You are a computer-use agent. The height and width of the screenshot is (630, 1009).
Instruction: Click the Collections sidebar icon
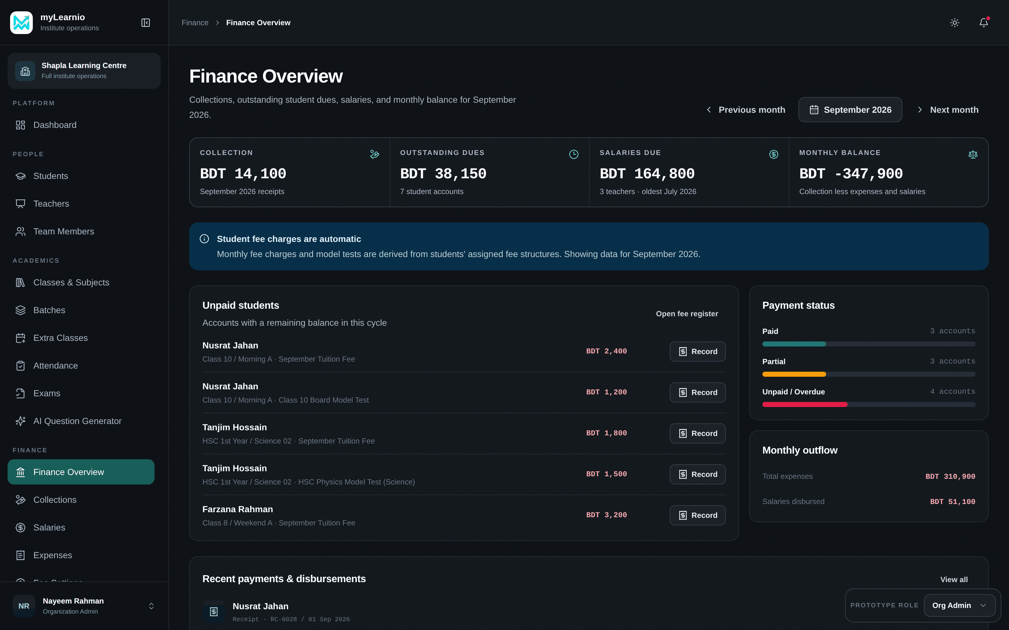(20, 500)
